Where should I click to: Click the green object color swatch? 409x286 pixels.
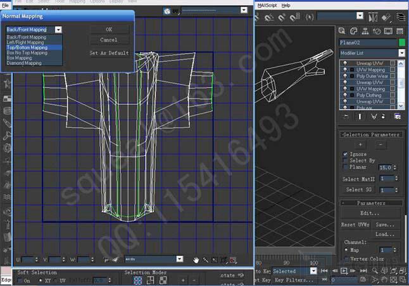pos(401,42)
